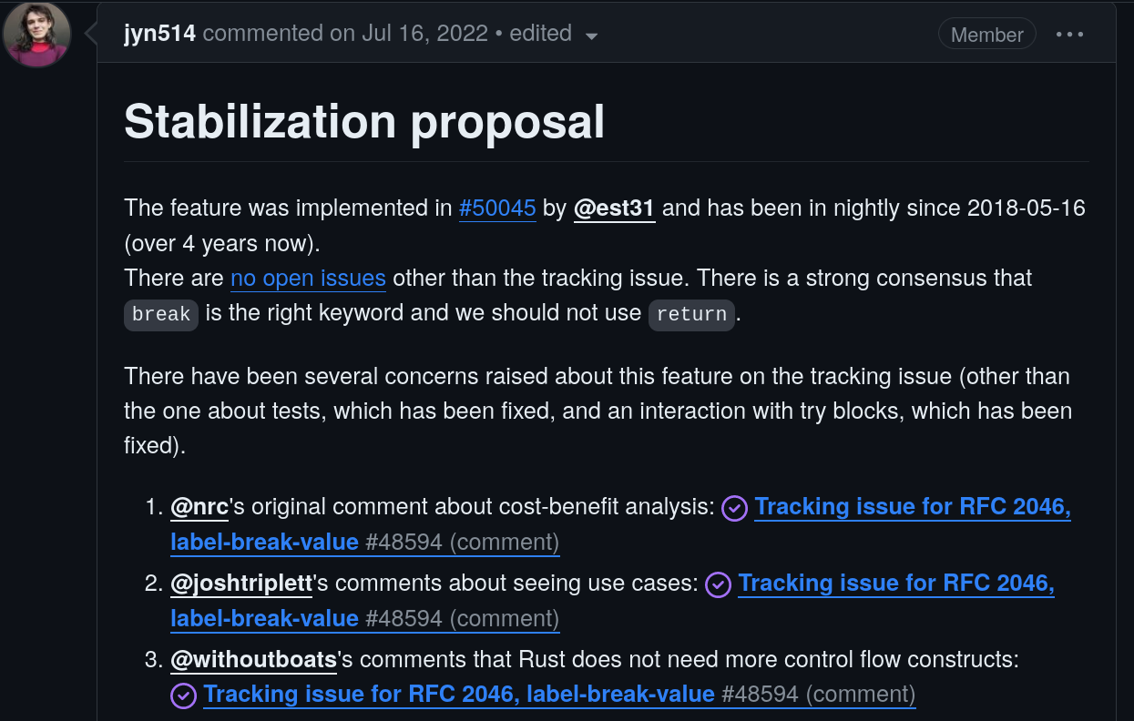Open Tracking issue link in item 3
The width and height of the screenshot is (1134, 721).
pos(459,694)
